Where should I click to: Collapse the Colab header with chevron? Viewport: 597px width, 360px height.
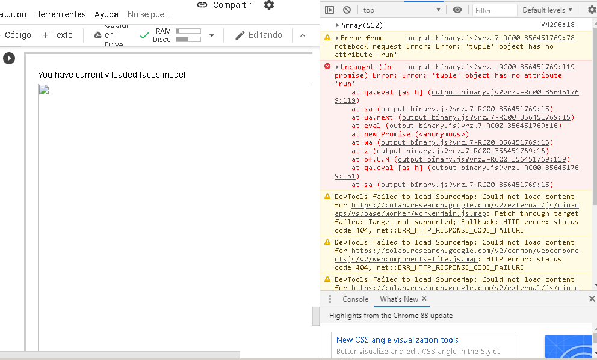coord(303,35)
